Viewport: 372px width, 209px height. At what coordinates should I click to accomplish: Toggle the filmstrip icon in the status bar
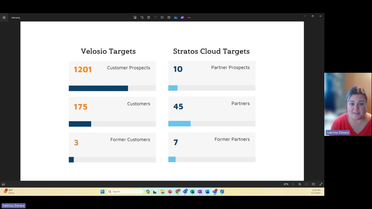(3, 184)
